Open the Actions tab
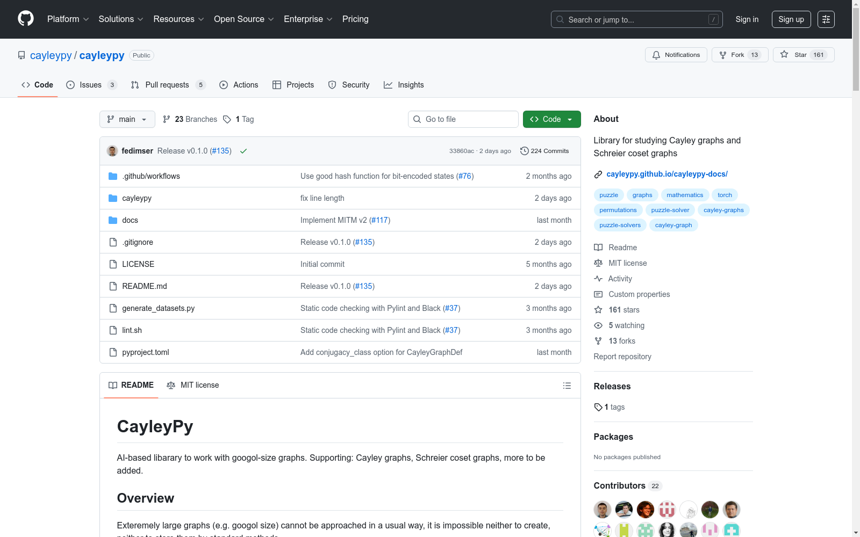The height and width of the screenshot is (537, 860). [x=239, y=85]
